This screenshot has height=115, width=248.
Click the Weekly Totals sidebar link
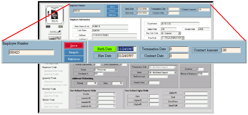tap(48, 100)
